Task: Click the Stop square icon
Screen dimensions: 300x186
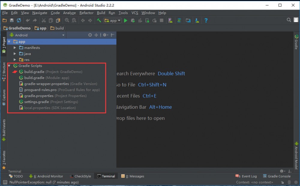Action: (162, 20)
